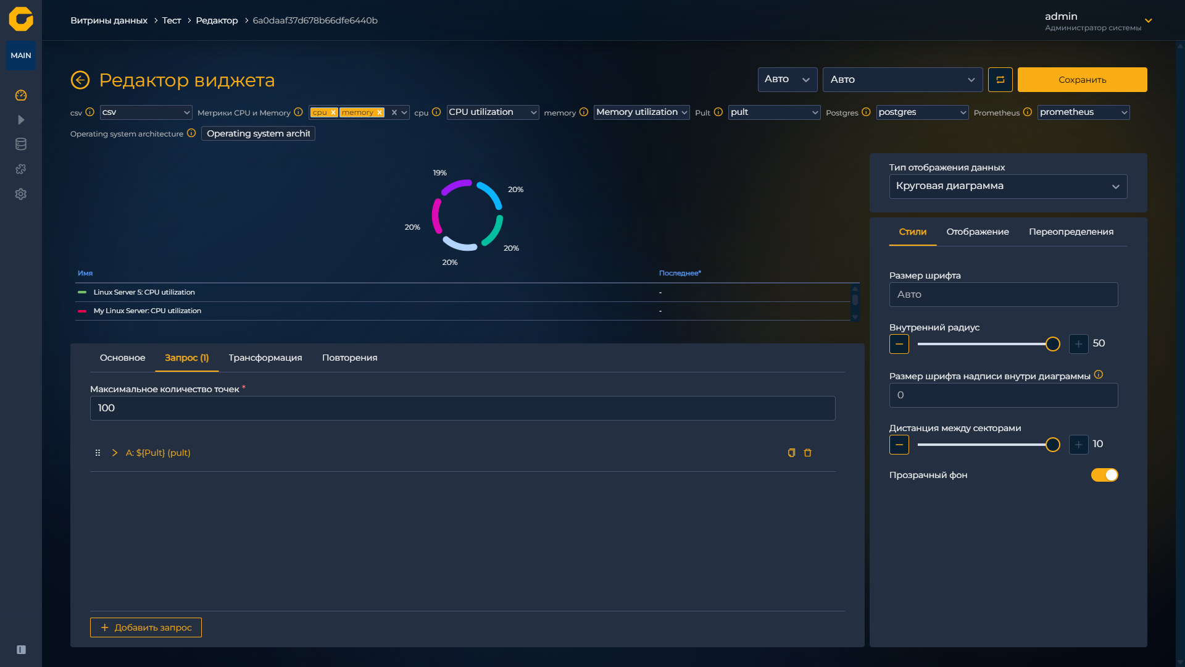Switch to Запрос (1) tab
This screenshot has height=667, width=1185.
(187, 358)
